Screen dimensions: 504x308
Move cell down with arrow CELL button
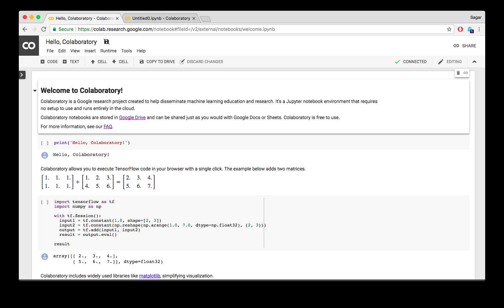click(120, 62)
